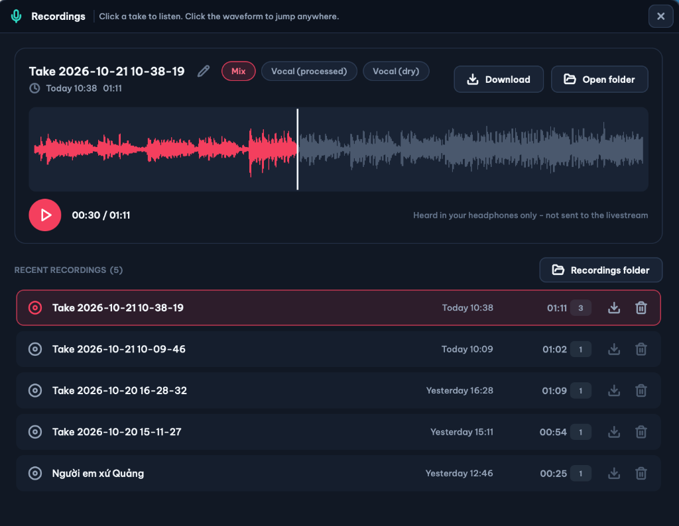Download the Người em xứ Quảng recording
Image resolution: width=679 pixels, height=526 pixels.
coord(614,473)
